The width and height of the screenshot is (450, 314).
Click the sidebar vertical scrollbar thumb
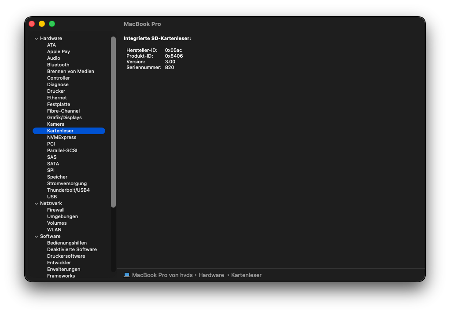[113, 122]
